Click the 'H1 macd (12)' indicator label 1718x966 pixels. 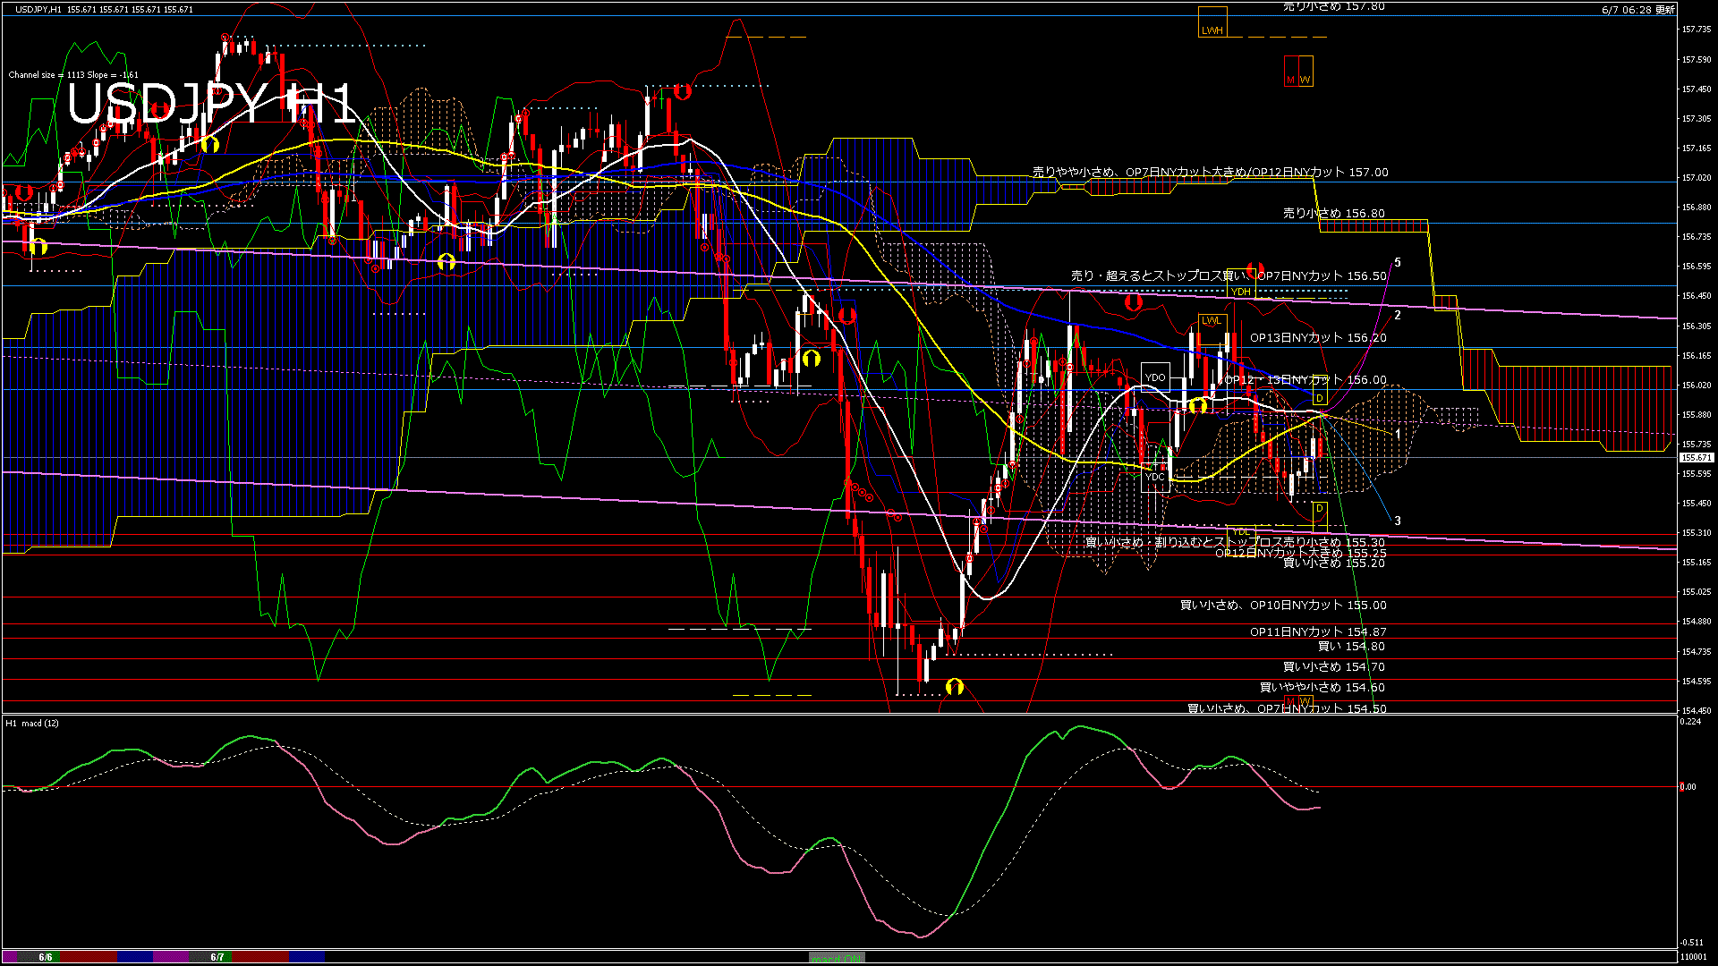pos(32,723)
